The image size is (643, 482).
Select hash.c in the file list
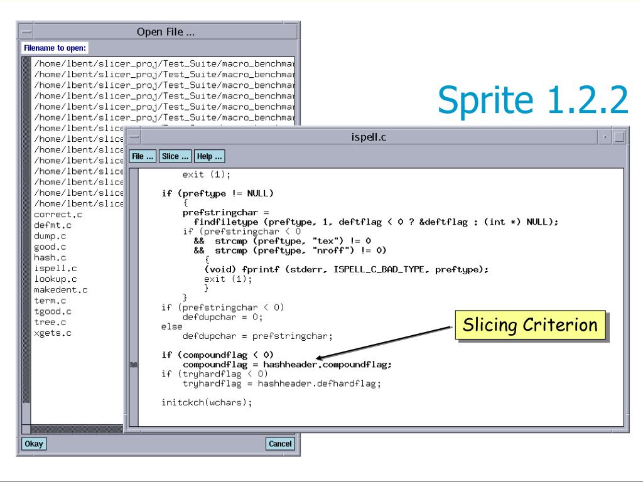click(x=50, y=257)
